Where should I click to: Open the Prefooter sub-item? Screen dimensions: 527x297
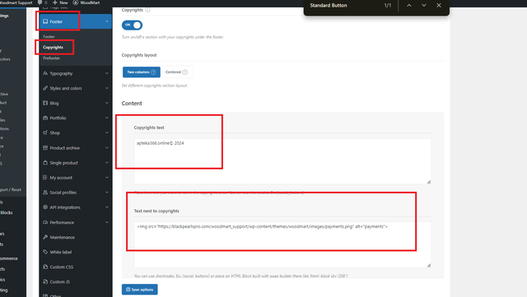[51, 58]
